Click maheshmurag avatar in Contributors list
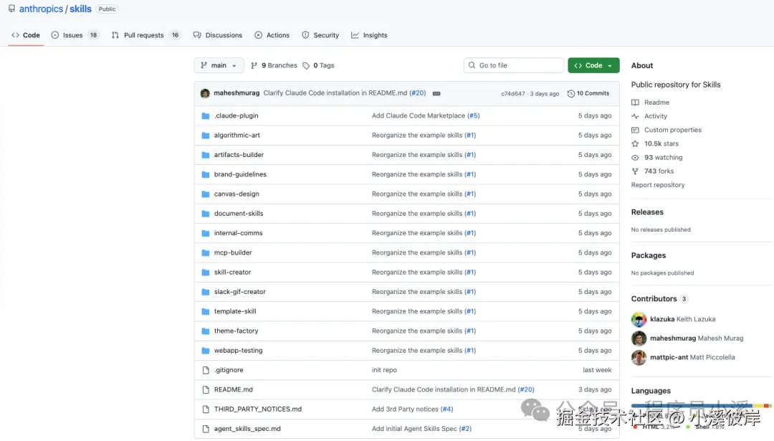 (x=639, y=338)
